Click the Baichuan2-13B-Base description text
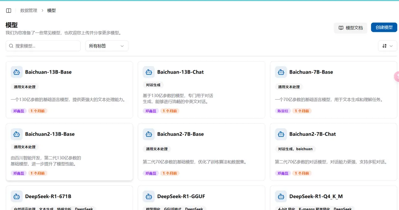This screenshot has height=210, width=399. [46, 161]
